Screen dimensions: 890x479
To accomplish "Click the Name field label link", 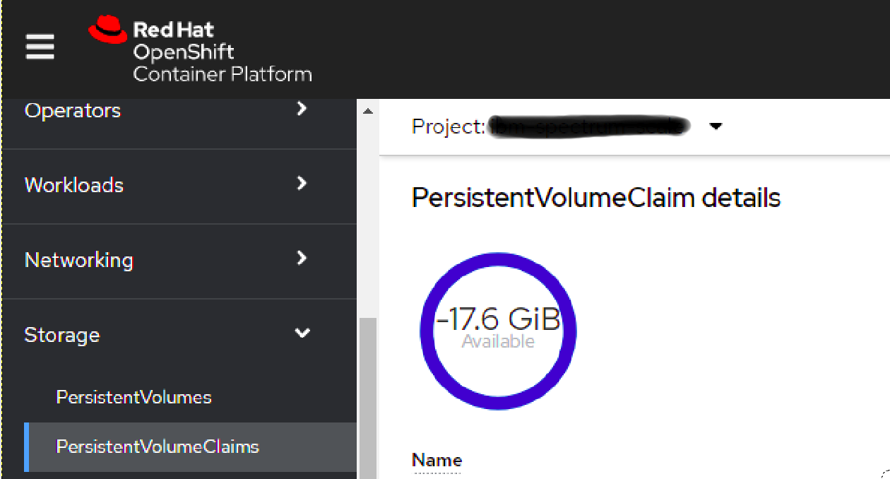I will point(436,460).
